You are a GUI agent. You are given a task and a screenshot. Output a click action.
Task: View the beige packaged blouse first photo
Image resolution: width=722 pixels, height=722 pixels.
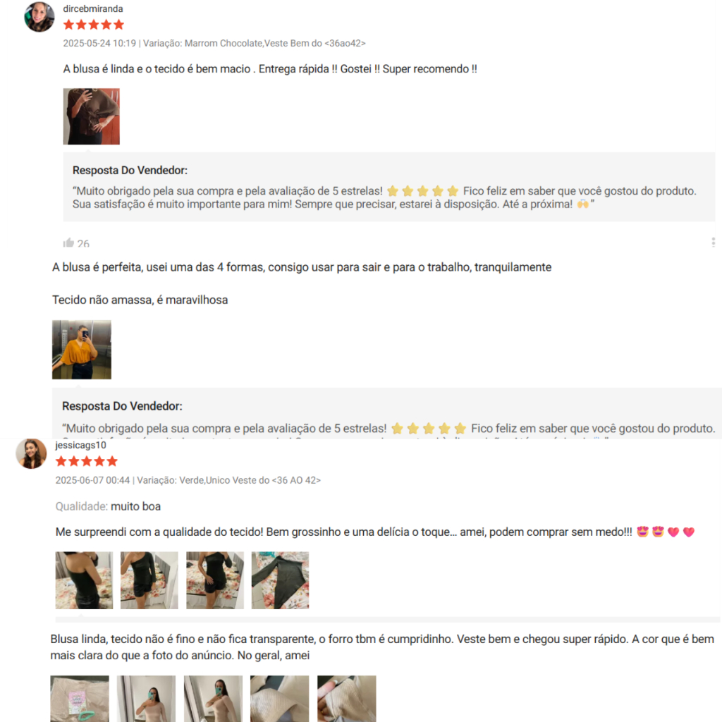80,699
